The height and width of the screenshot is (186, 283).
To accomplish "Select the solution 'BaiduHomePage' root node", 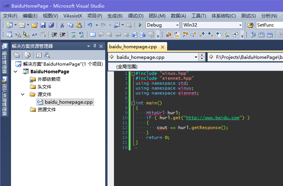I will coord(63,64).
